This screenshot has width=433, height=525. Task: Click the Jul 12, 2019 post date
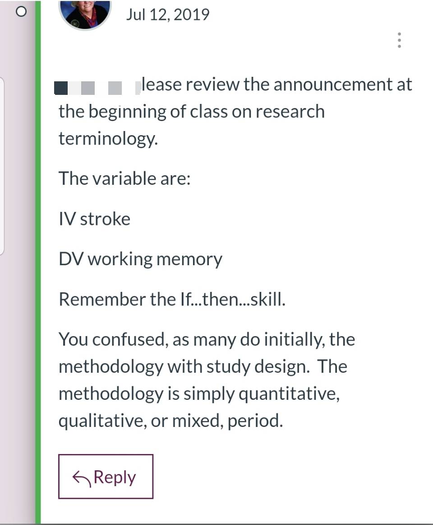click(168, 15)
